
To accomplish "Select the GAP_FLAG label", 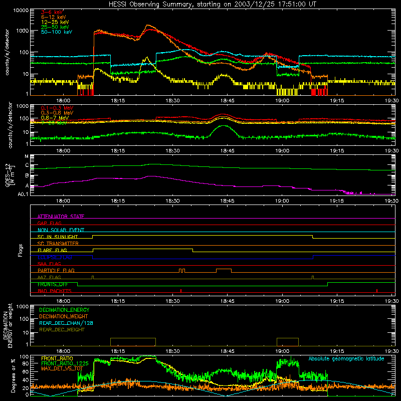I will click(49, 223).
